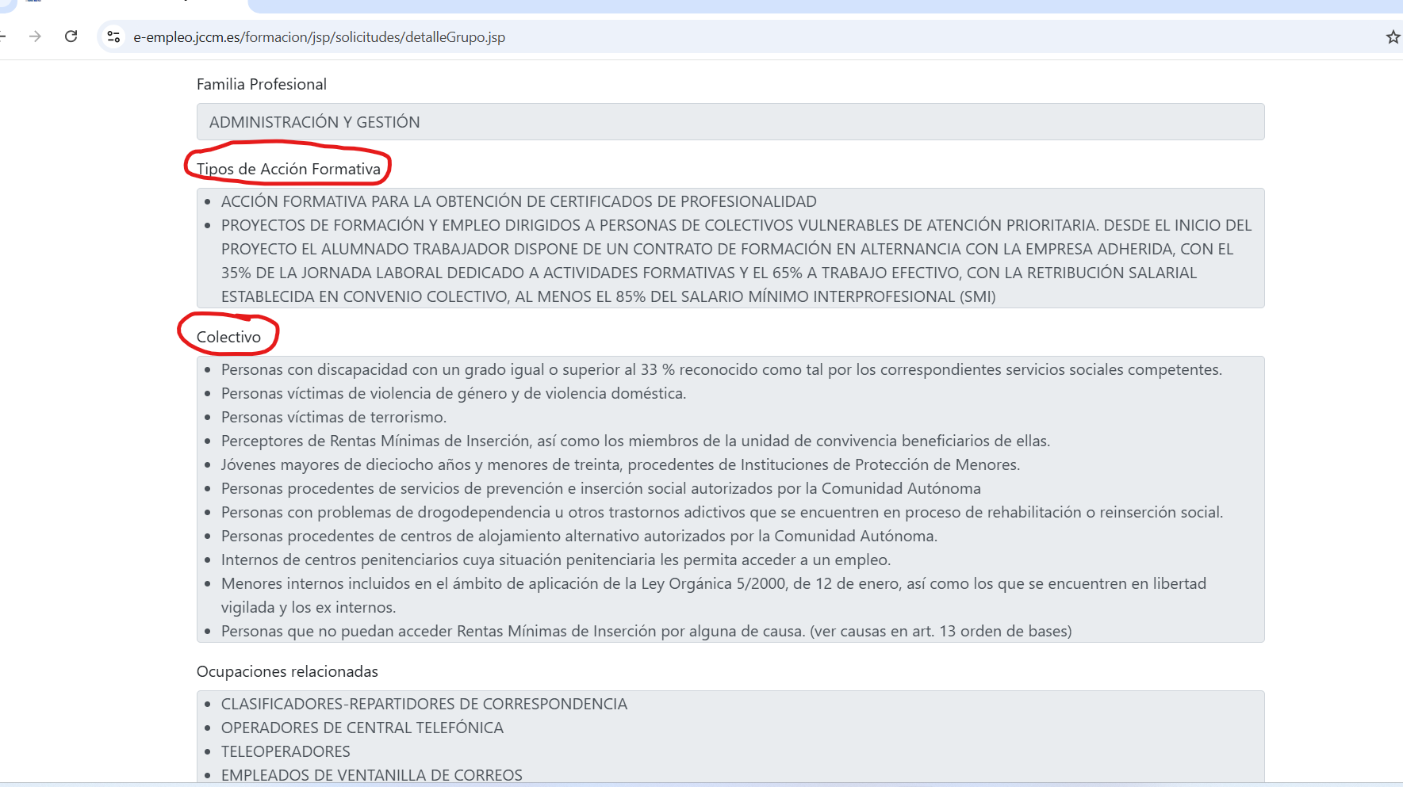Click the 'Familia Profesional' label
Viewport: 1403px width, 787px height.
tap(262, 84)
